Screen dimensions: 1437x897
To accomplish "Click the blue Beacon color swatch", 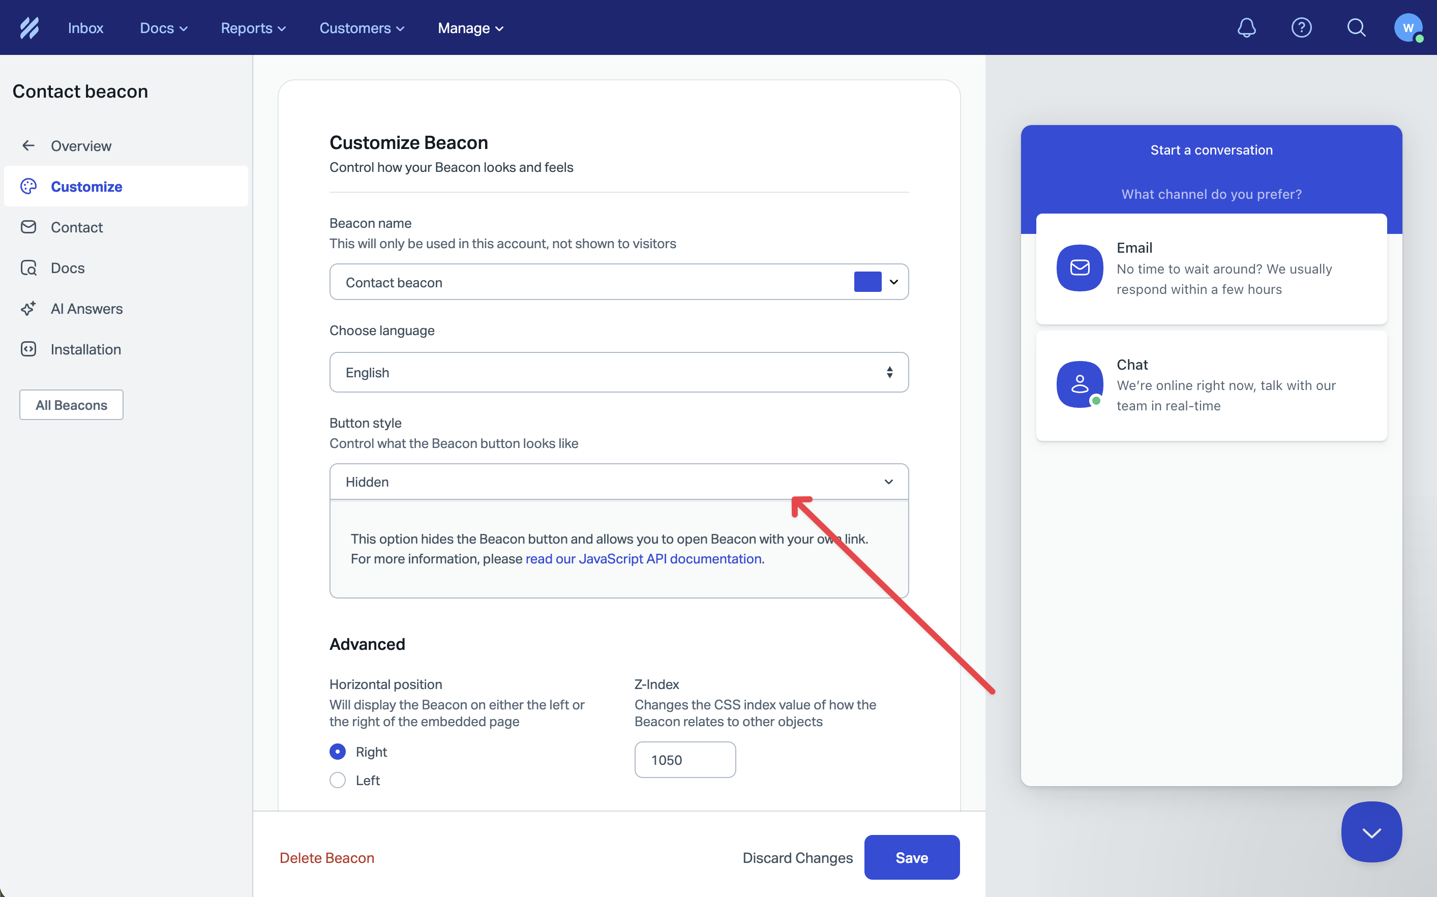I will 867,282.
